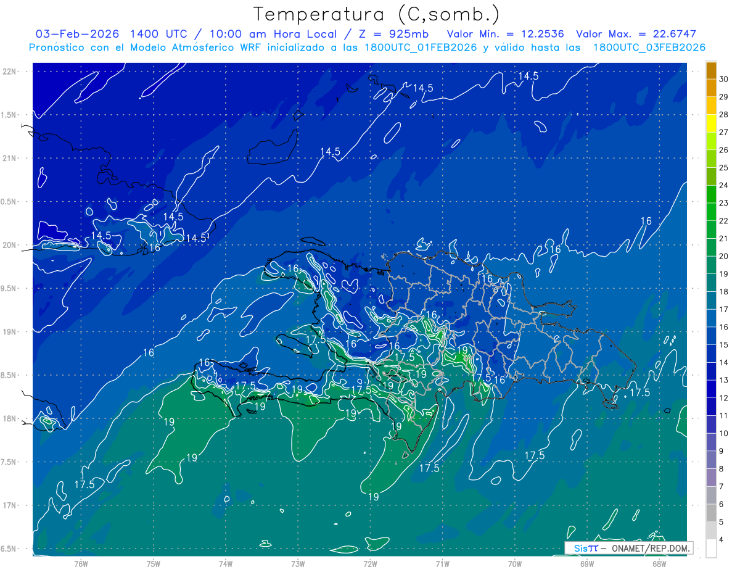Image resolution: width=740 pixels, height=572 pixels.
Task: Click the '28' color scale label
Action: tap(724, 115)
